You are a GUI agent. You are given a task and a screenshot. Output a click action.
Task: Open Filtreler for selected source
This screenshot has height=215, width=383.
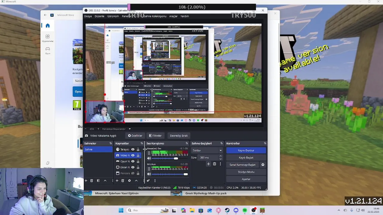[x=155, y=136]
